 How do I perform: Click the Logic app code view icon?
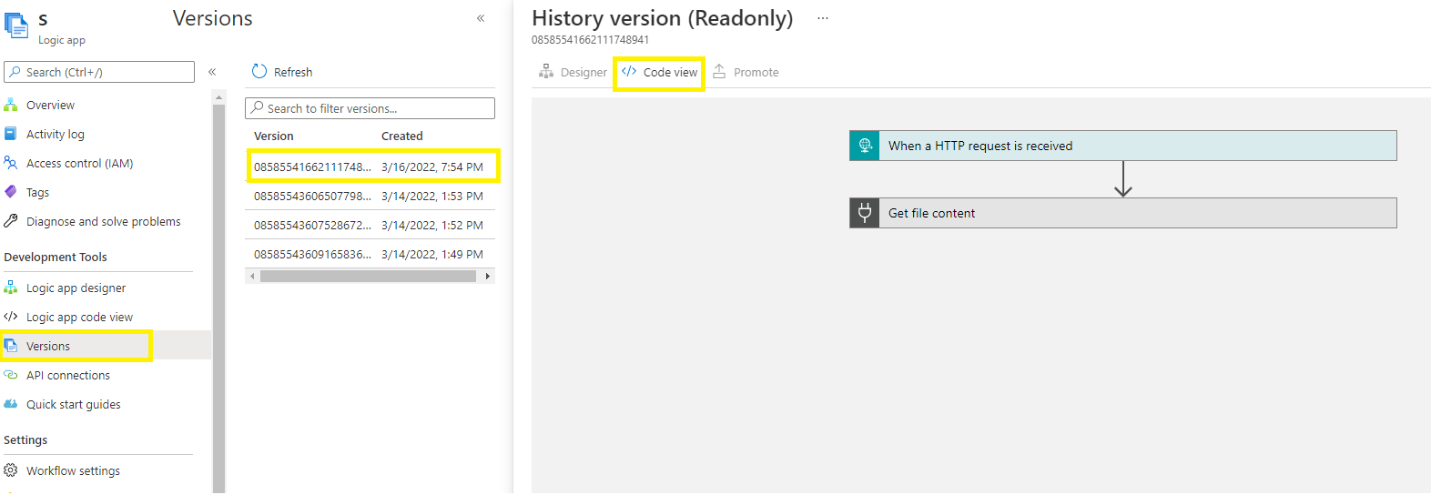[11, 317]
